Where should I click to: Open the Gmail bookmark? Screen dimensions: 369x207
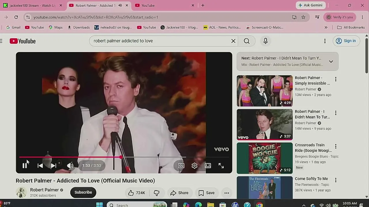pos(13,27)
